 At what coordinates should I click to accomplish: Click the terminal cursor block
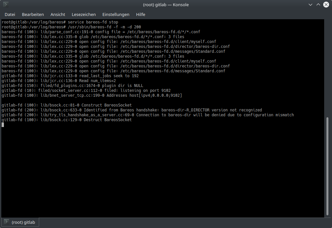[3, 125]
